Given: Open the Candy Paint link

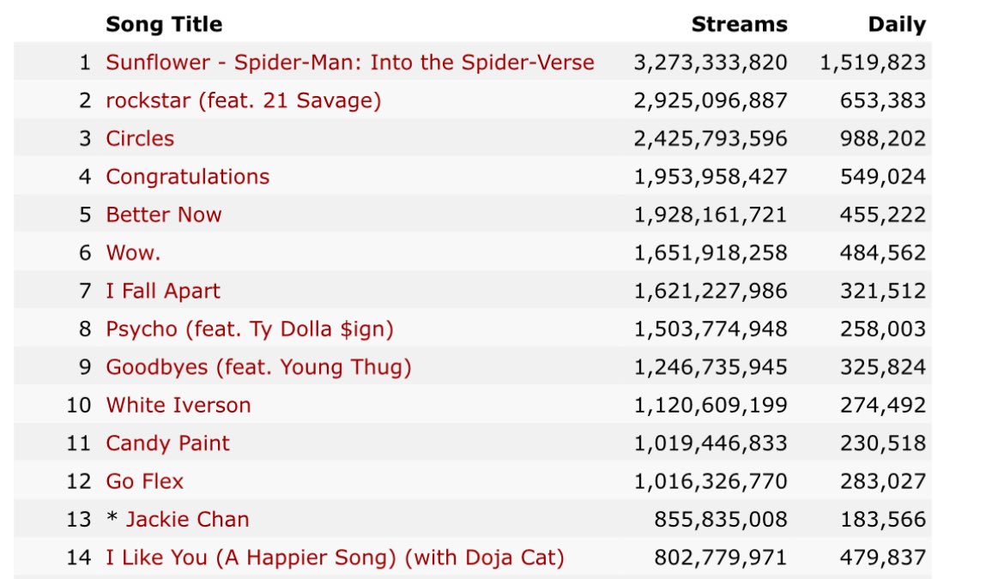Looking at the screenshot, I should pos(167,443).
